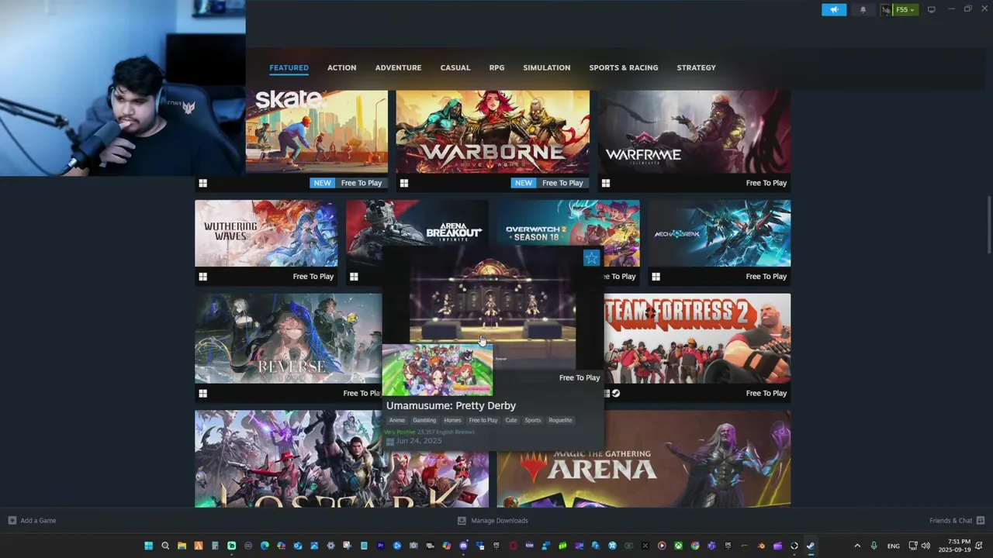Select the CASUAL category tab

tap(455, 67)
